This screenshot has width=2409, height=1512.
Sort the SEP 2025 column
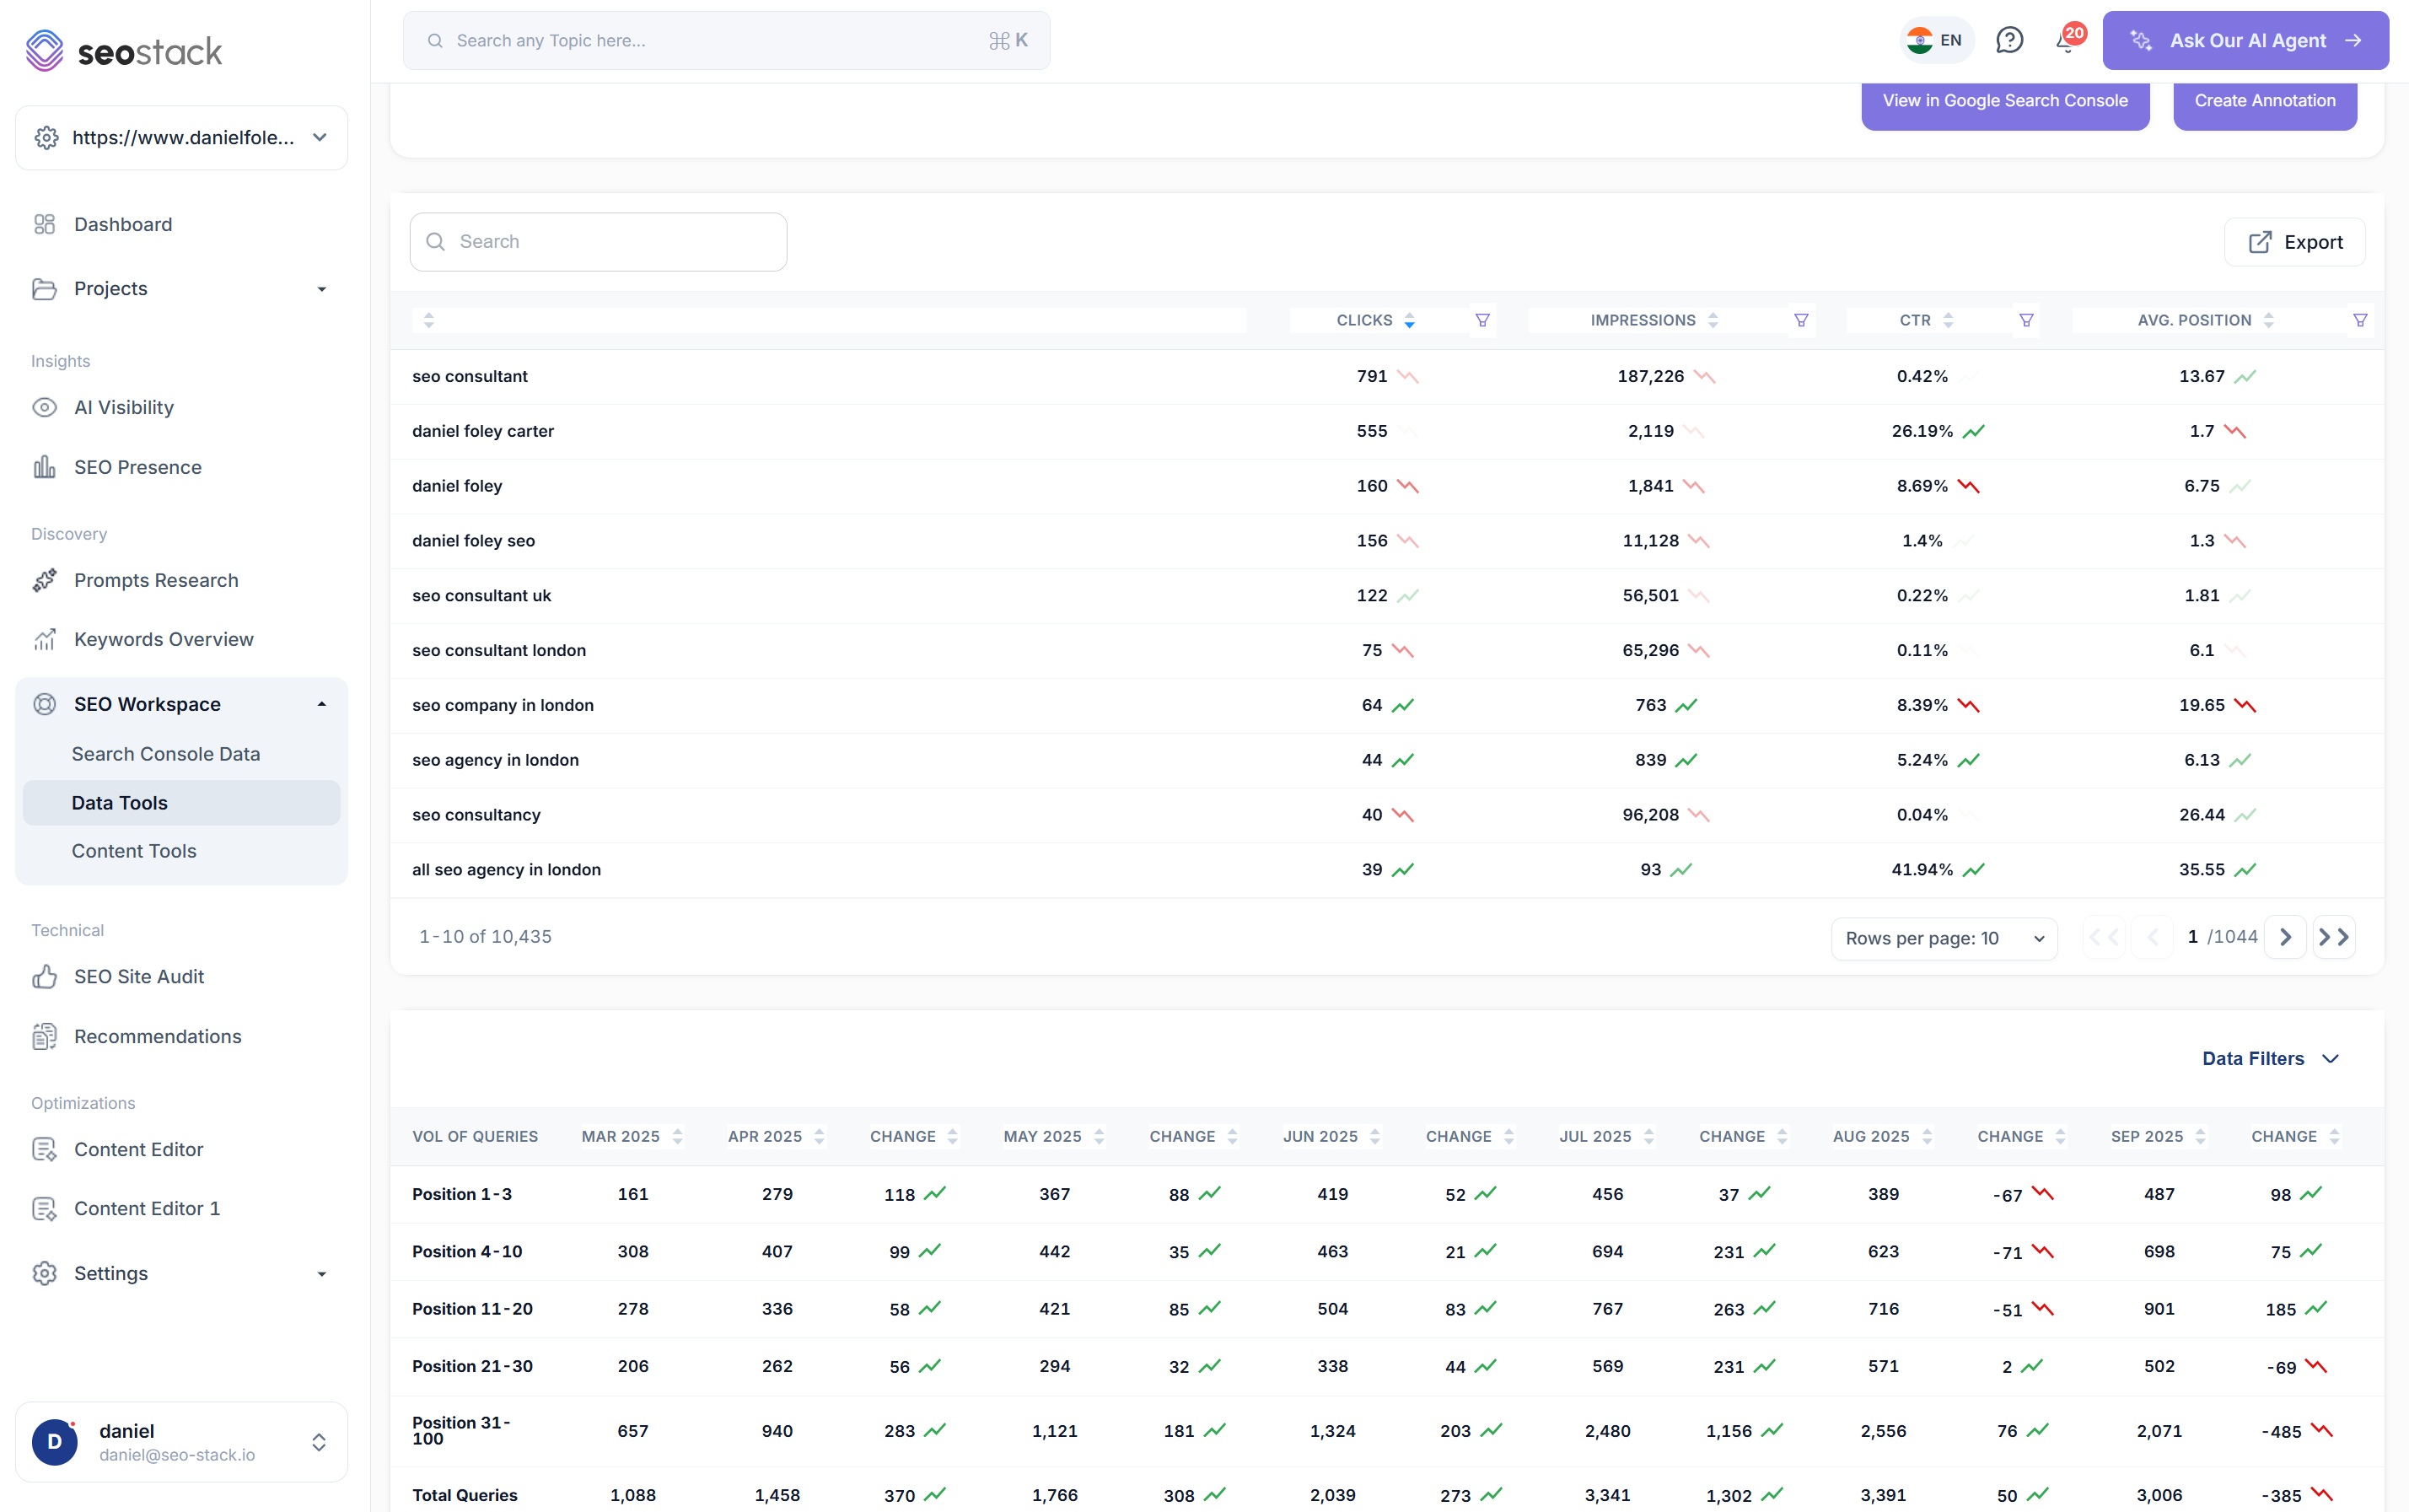(2200, 1136)
